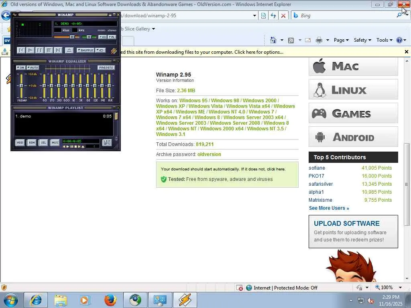Pause playback in Winamp main window
The width and height of the screenshot is (411, 308).
(39, 50)
